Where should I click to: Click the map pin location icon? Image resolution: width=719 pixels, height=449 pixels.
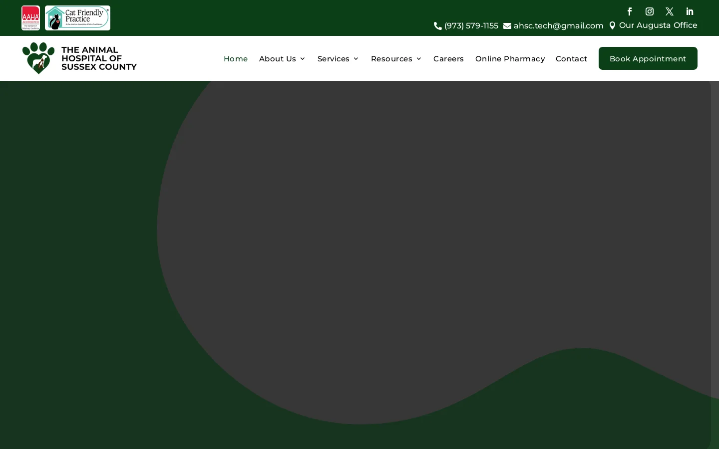[612, 25]
